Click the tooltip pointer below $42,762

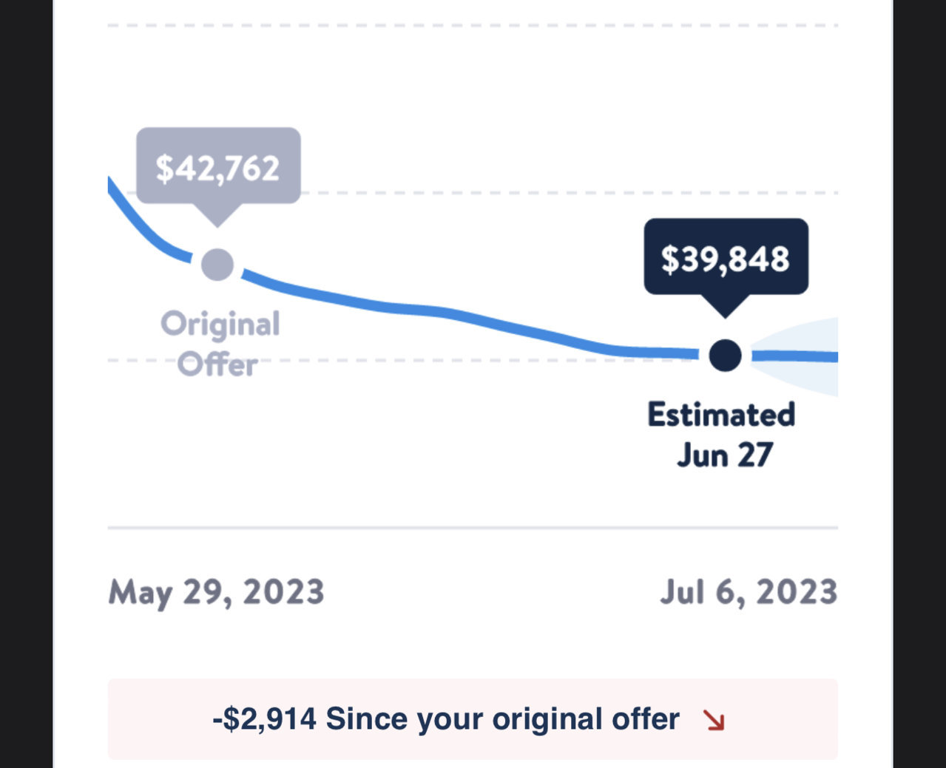217,215
